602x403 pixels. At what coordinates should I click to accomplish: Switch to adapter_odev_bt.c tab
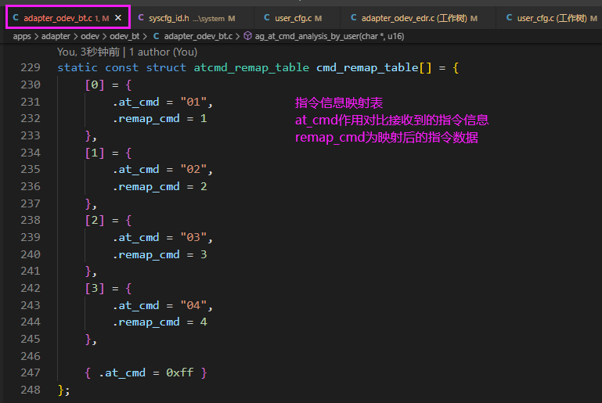[67, 18]
